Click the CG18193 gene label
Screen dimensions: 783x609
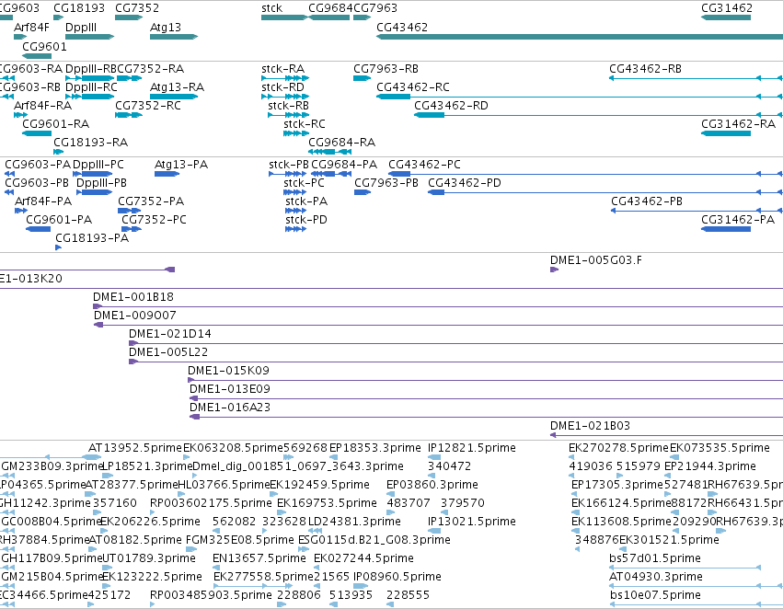tap(79, 8)
